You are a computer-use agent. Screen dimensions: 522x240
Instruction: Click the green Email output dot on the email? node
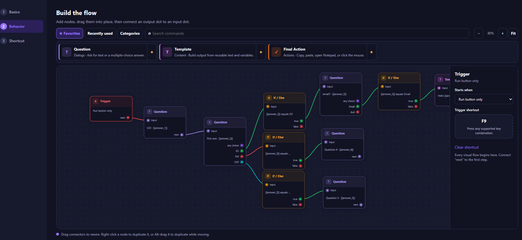click(x=358, y=107)
